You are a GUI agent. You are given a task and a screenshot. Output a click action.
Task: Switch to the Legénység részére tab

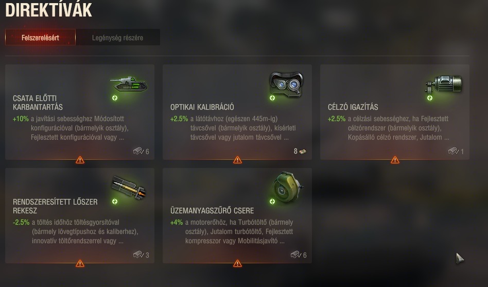click(x=118, y=38)
